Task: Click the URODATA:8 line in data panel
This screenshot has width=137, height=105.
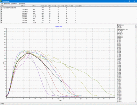Action: click(x=121, y=25)
